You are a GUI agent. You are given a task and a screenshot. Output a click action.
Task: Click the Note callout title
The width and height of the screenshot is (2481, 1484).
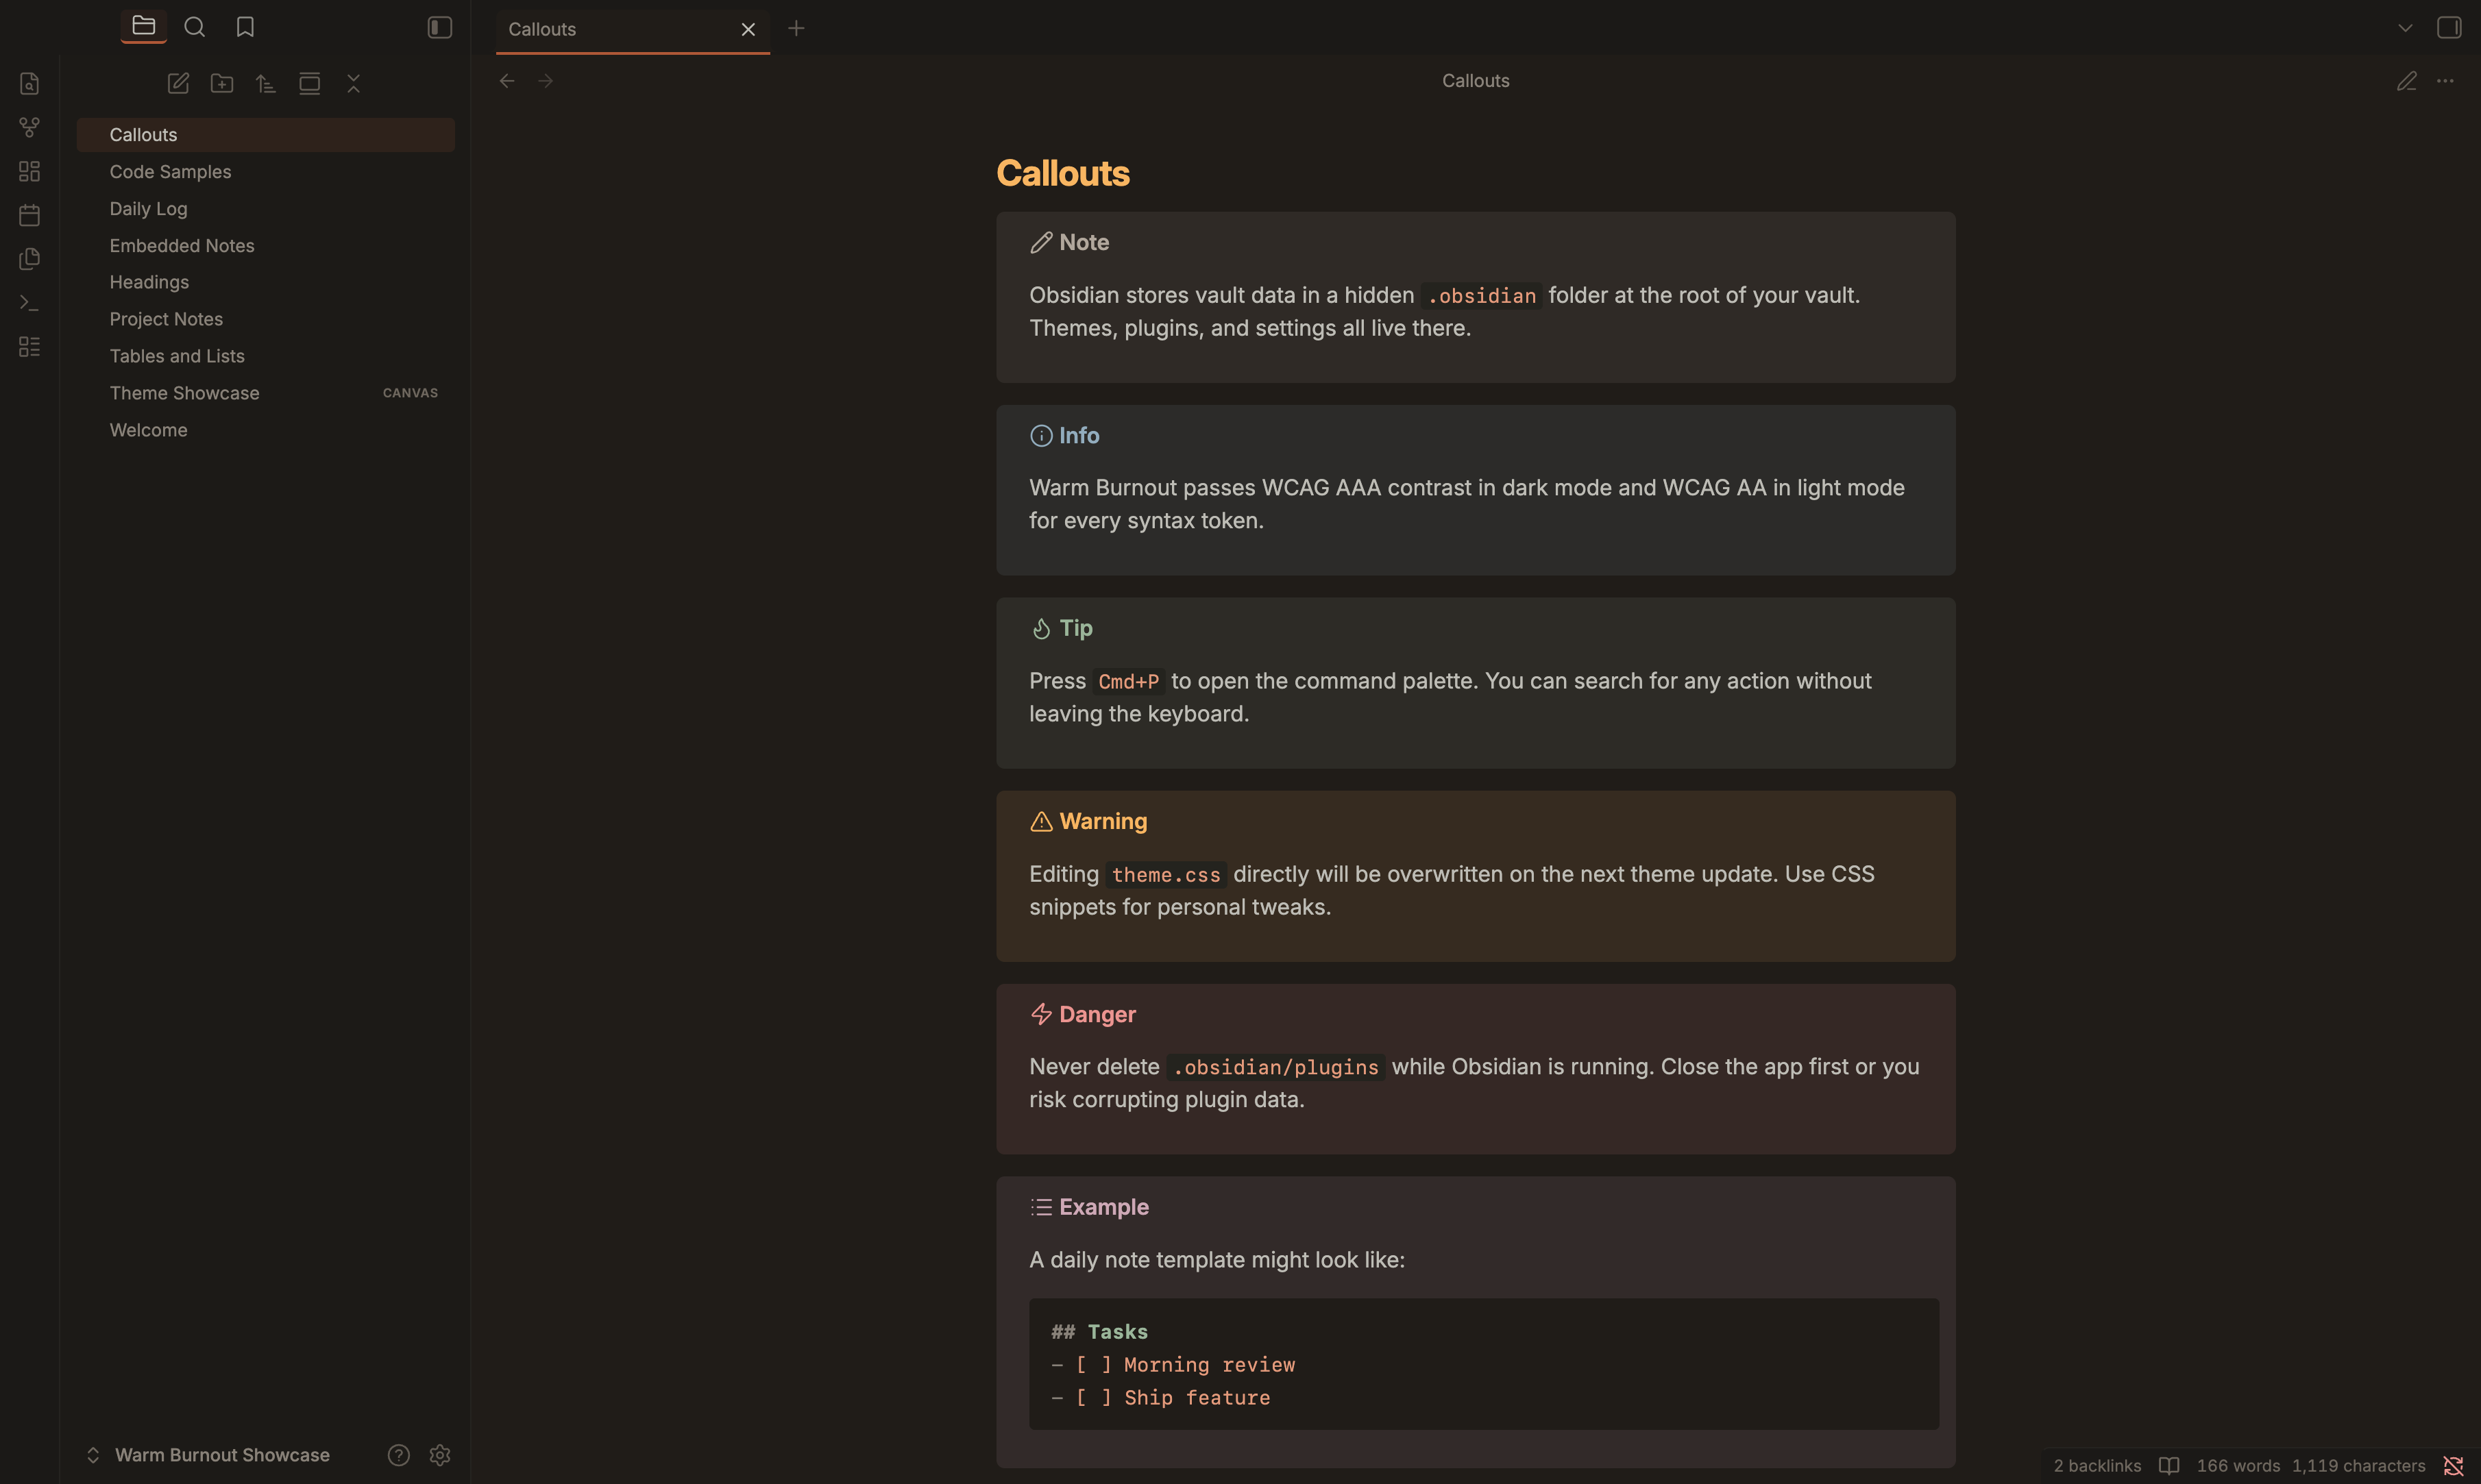pyautogui.click(x=1084, y=243)
